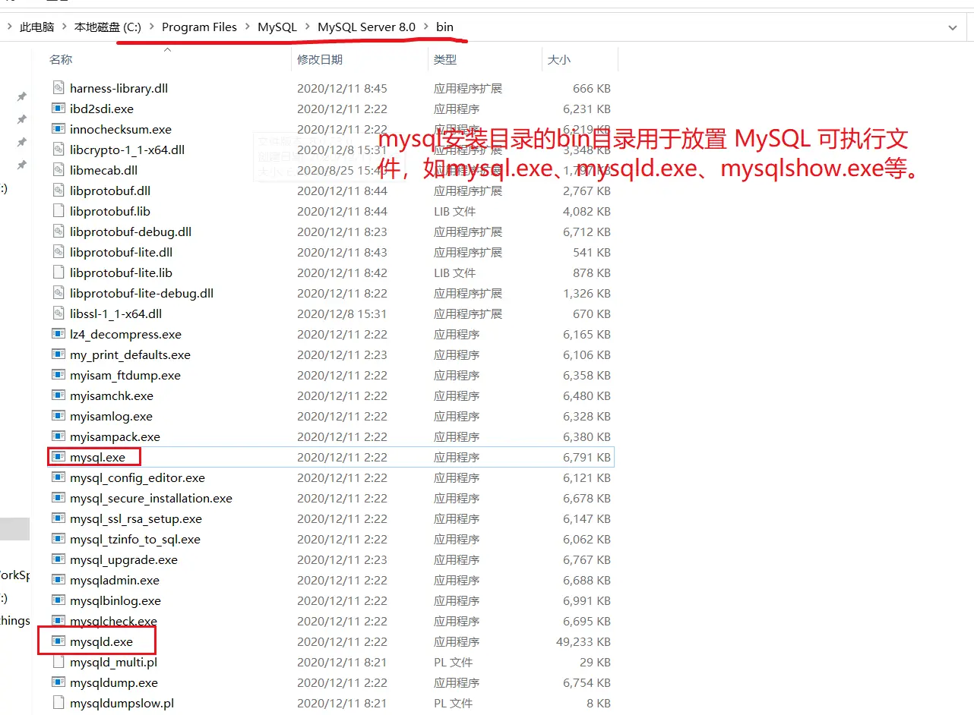
Task: Expand the chevron after 此电脑 in path
Action: pyautogui.click(x=65, y=27)
